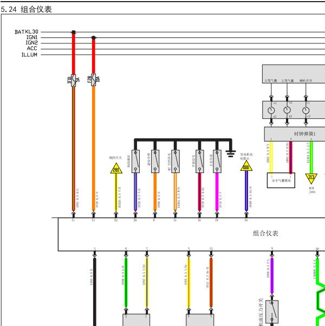Click the 时钟弹簧1 component label
325x326 pixels.
pos(304,133)
